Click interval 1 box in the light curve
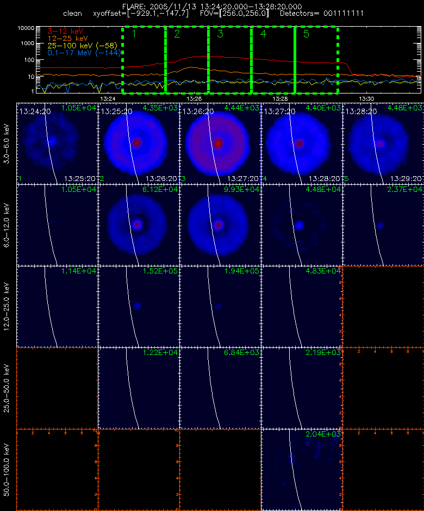Screen dimensions: 424x511 pos(144,60)
